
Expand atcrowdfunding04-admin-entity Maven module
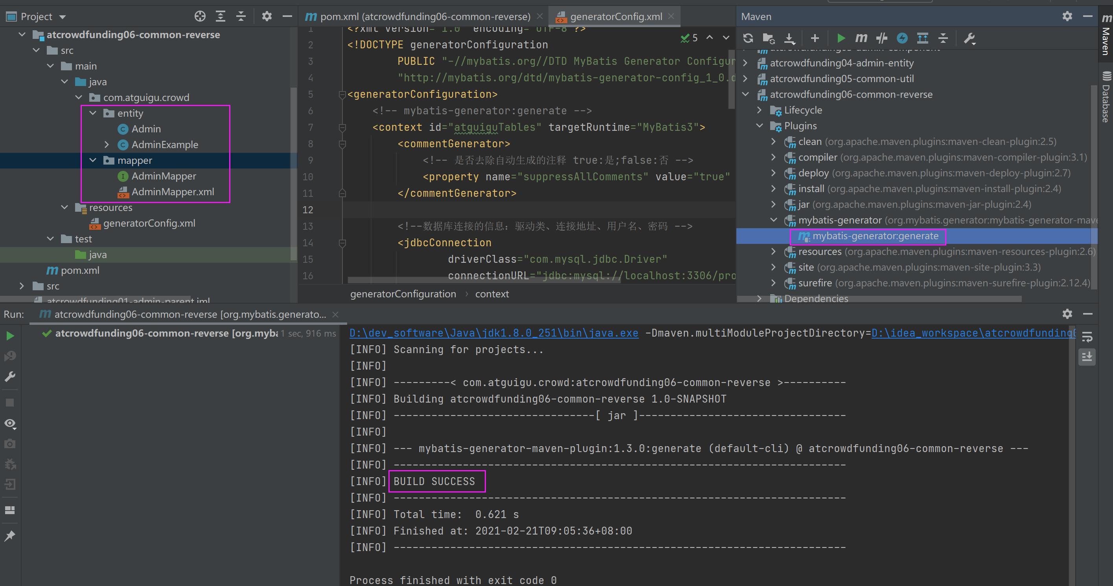[x=745, y=63]
